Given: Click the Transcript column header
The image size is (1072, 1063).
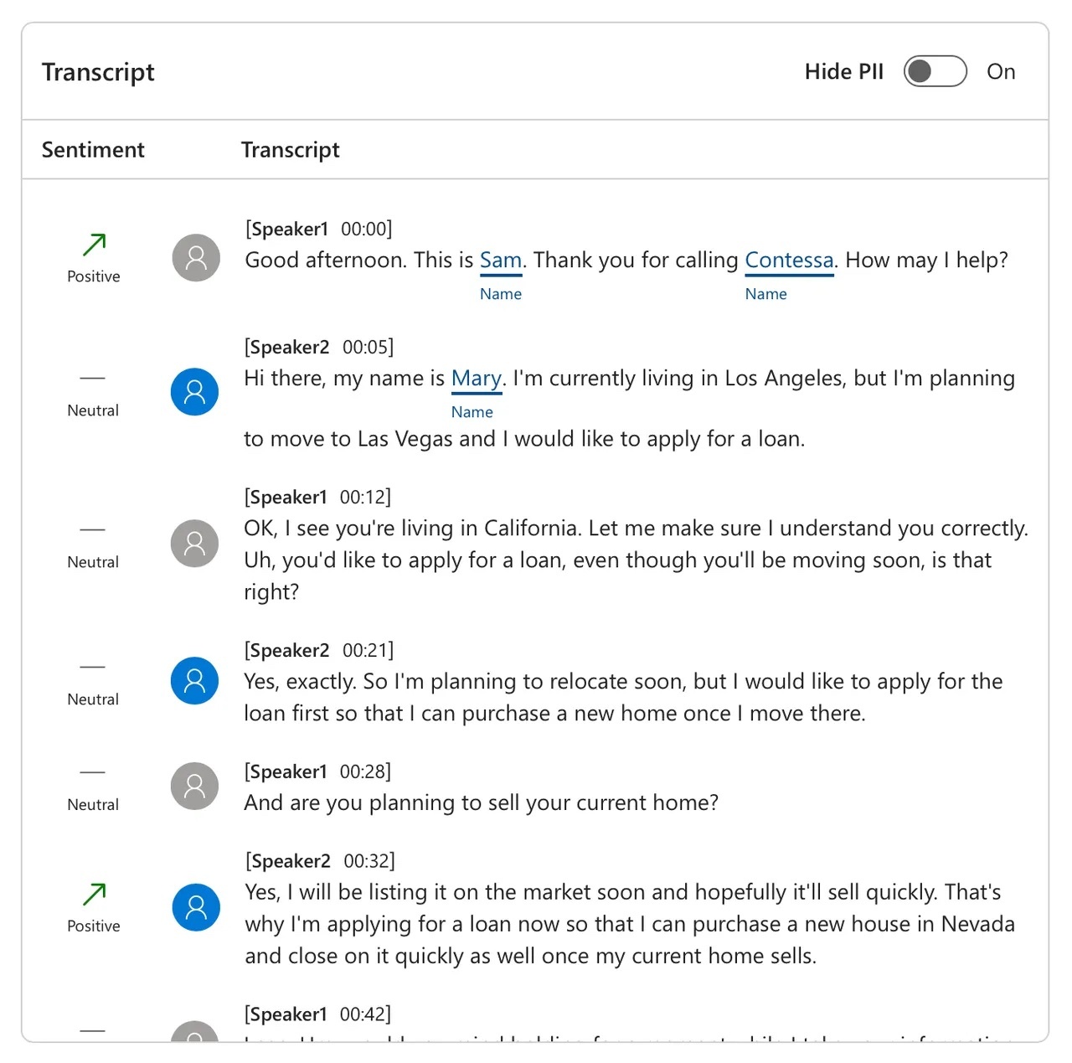Looking at the screenshot, I should [x=290, y=150].
